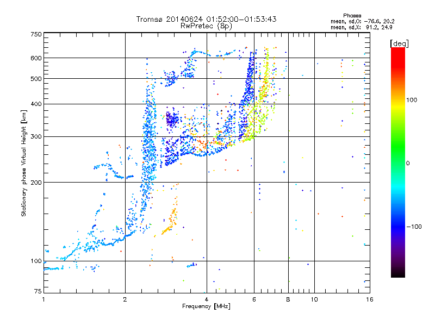This screenshot has height=326, width=435.
Task: Click the "RwPretec (8p)" subtitle
Action: point(206,26)
